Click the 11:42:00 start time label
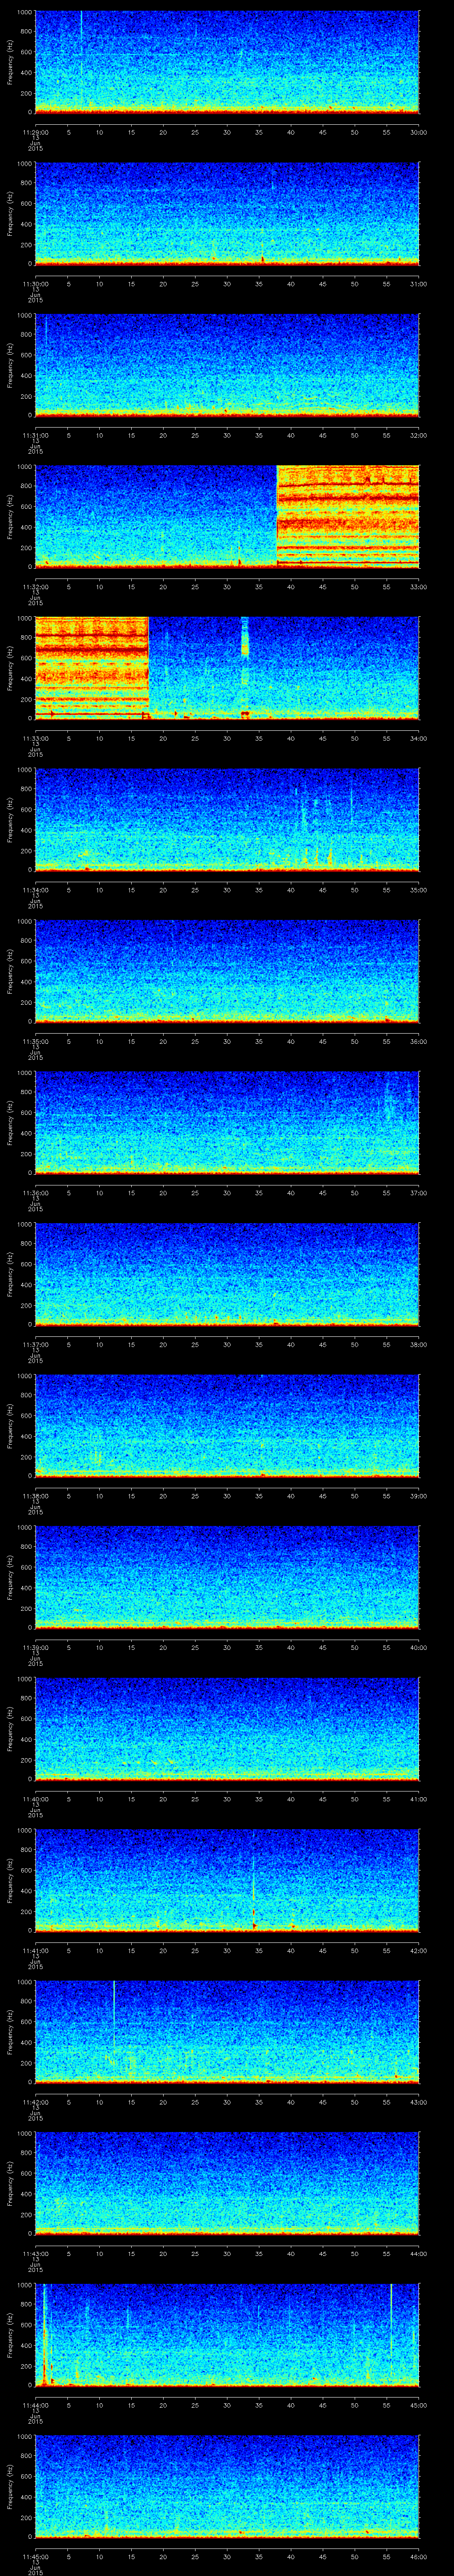Viewport: 454px width, 2576px height. (x=35, y=2101)
